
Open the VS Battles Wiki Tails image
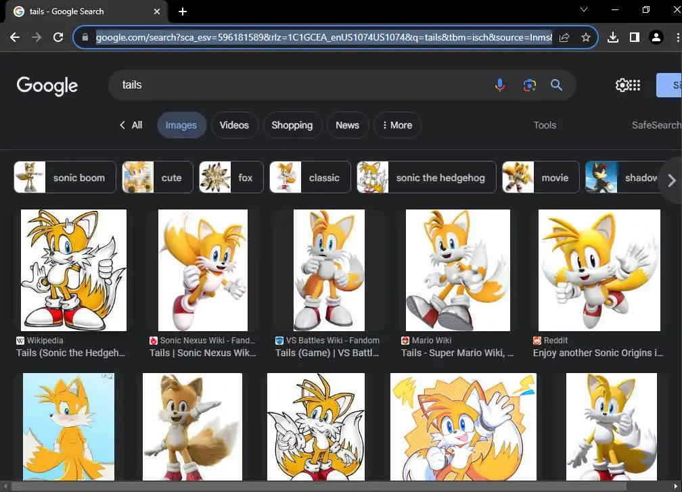(329, 270)
